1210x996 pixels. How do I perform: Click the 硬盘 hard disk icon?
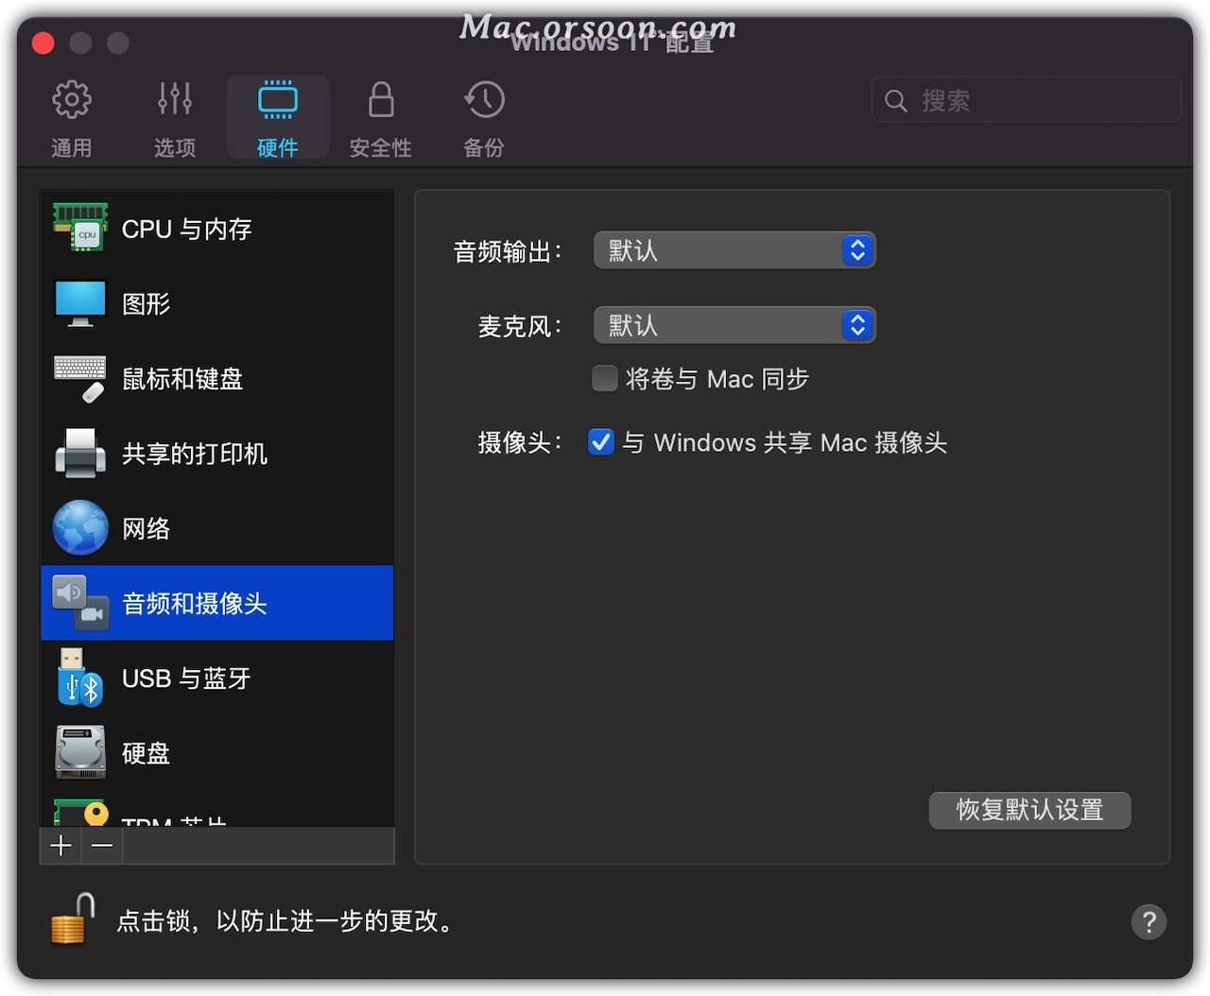coord(80,752)
